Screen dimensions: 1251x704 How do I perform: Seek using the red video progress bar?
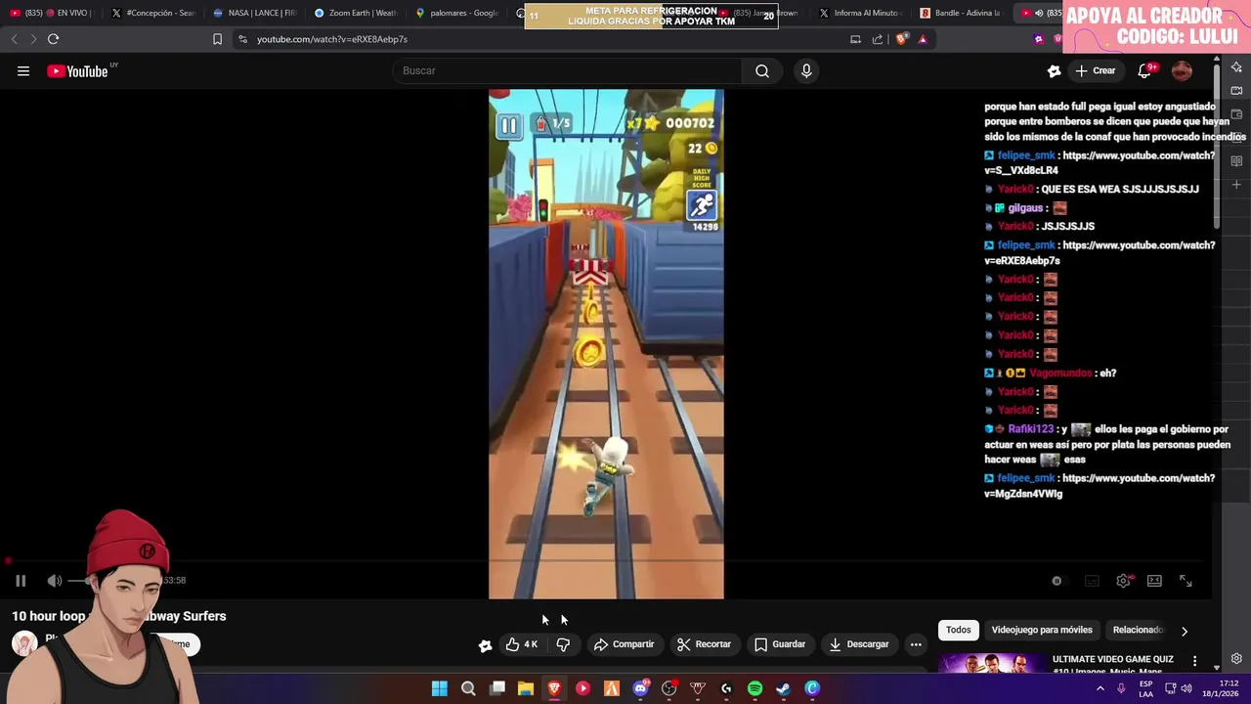pos(606,561)
